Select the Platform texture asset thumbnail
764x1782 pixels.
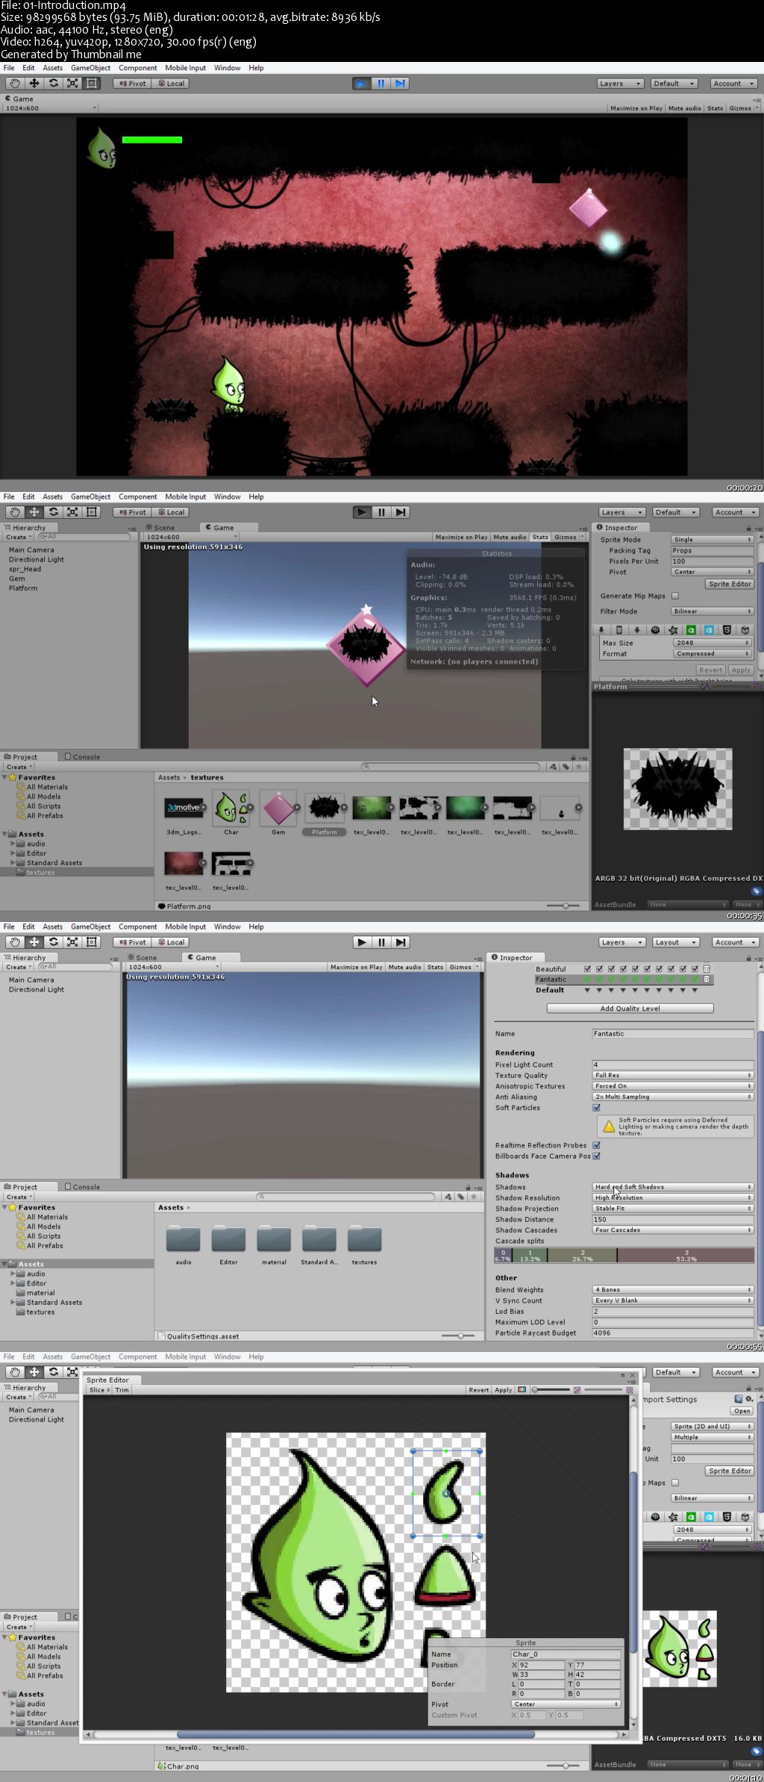click(x=325, y=808)
